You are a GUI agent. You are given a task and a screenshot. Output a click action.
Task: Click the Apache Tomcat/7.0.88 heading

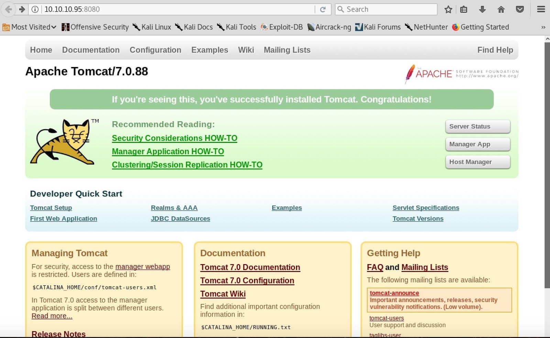(87, 71)
